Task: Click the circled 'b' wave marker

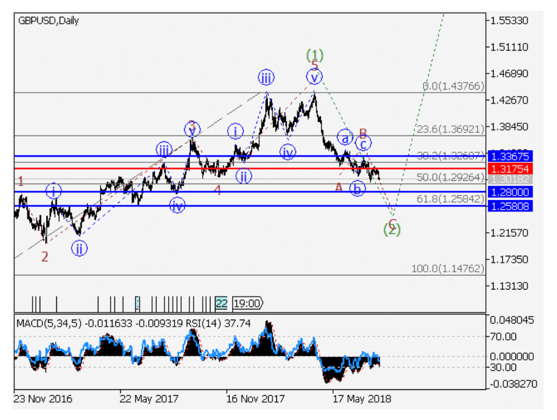Action: [x=357, y=189]
